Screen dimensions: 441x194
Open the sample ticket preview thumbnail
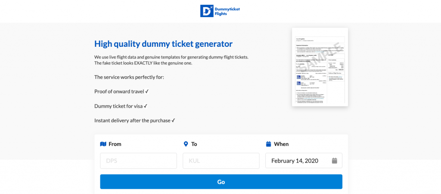tap(320, 67)
